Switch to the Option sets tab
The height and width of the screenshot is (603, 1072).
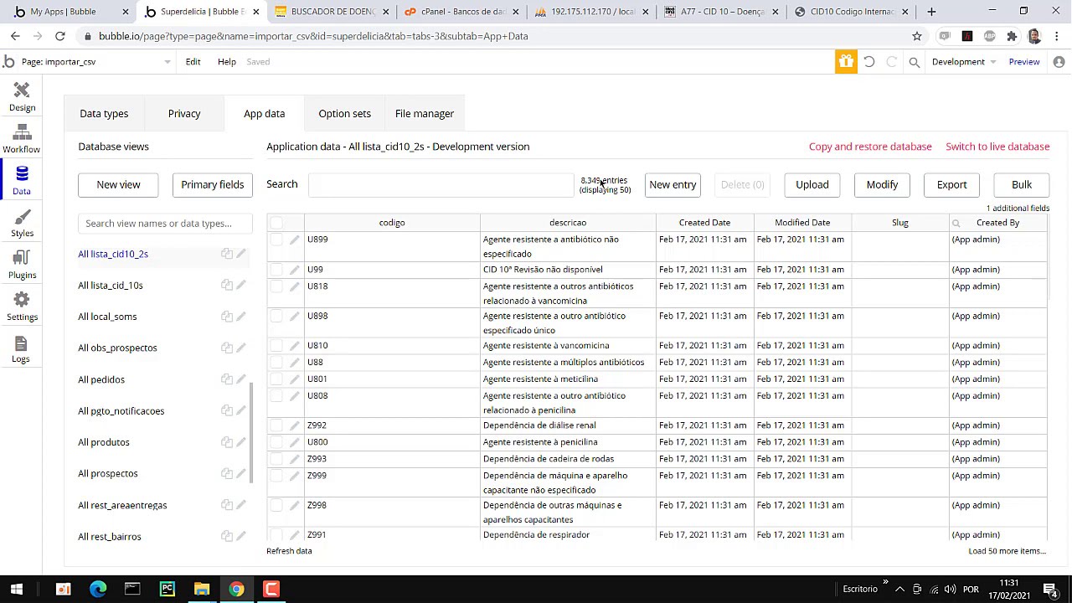pyautogui.click(x=344, y=114)
